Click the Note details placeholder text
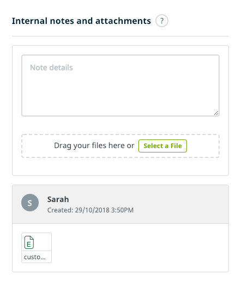236x293 pixels. click(x=51, y=68)
